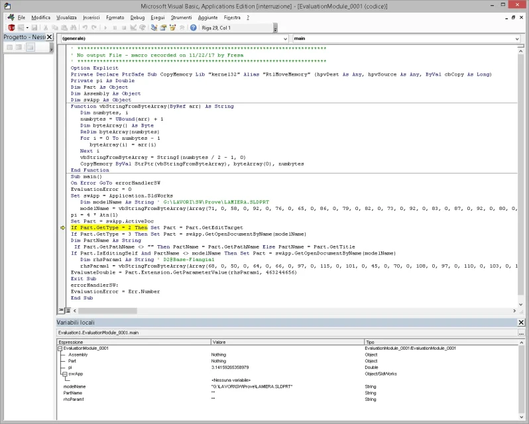Image resolution: width=529 pixels, height=424 pixels.
Task: Click the call stack ellipsis button
Action: tap(521, 333)
